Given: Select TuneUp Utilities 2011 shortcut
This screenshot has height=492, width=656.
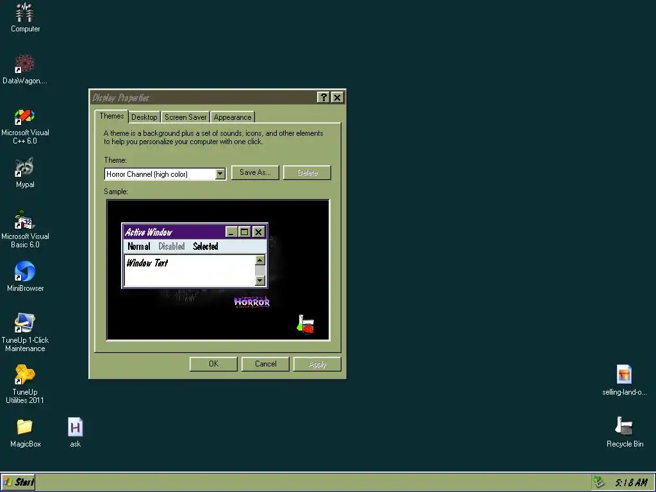Looking at the screenshot, I should 25,384.
